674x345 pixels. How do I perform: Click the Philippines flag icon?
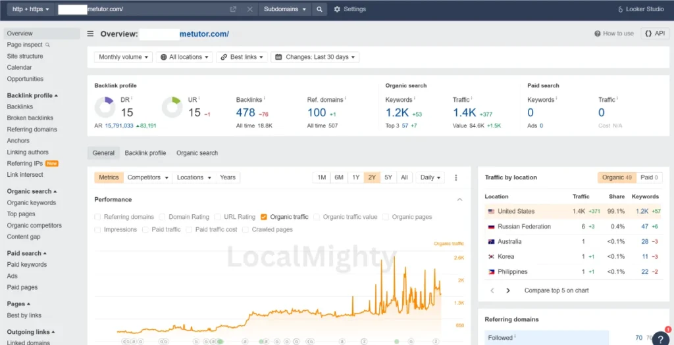point(491,271)
